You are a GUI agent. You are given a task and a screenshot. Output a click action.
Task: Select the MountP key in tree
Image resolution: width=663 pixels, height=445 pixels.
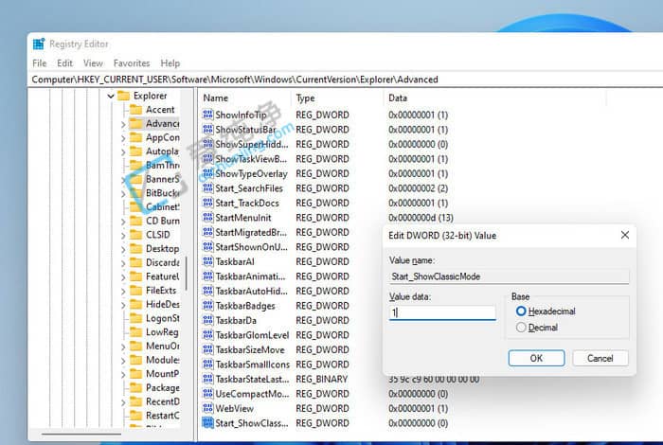click(x=162, y=374)
